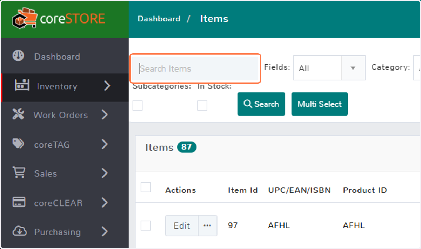Expand the Purchasing chevron arrow
This screenshot has height=249, width=421.
(x=105, y=231)
